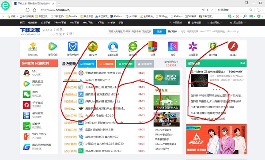265x160 pixels.
Task: Click the site keyword search field
Action: tap(130, 31)
